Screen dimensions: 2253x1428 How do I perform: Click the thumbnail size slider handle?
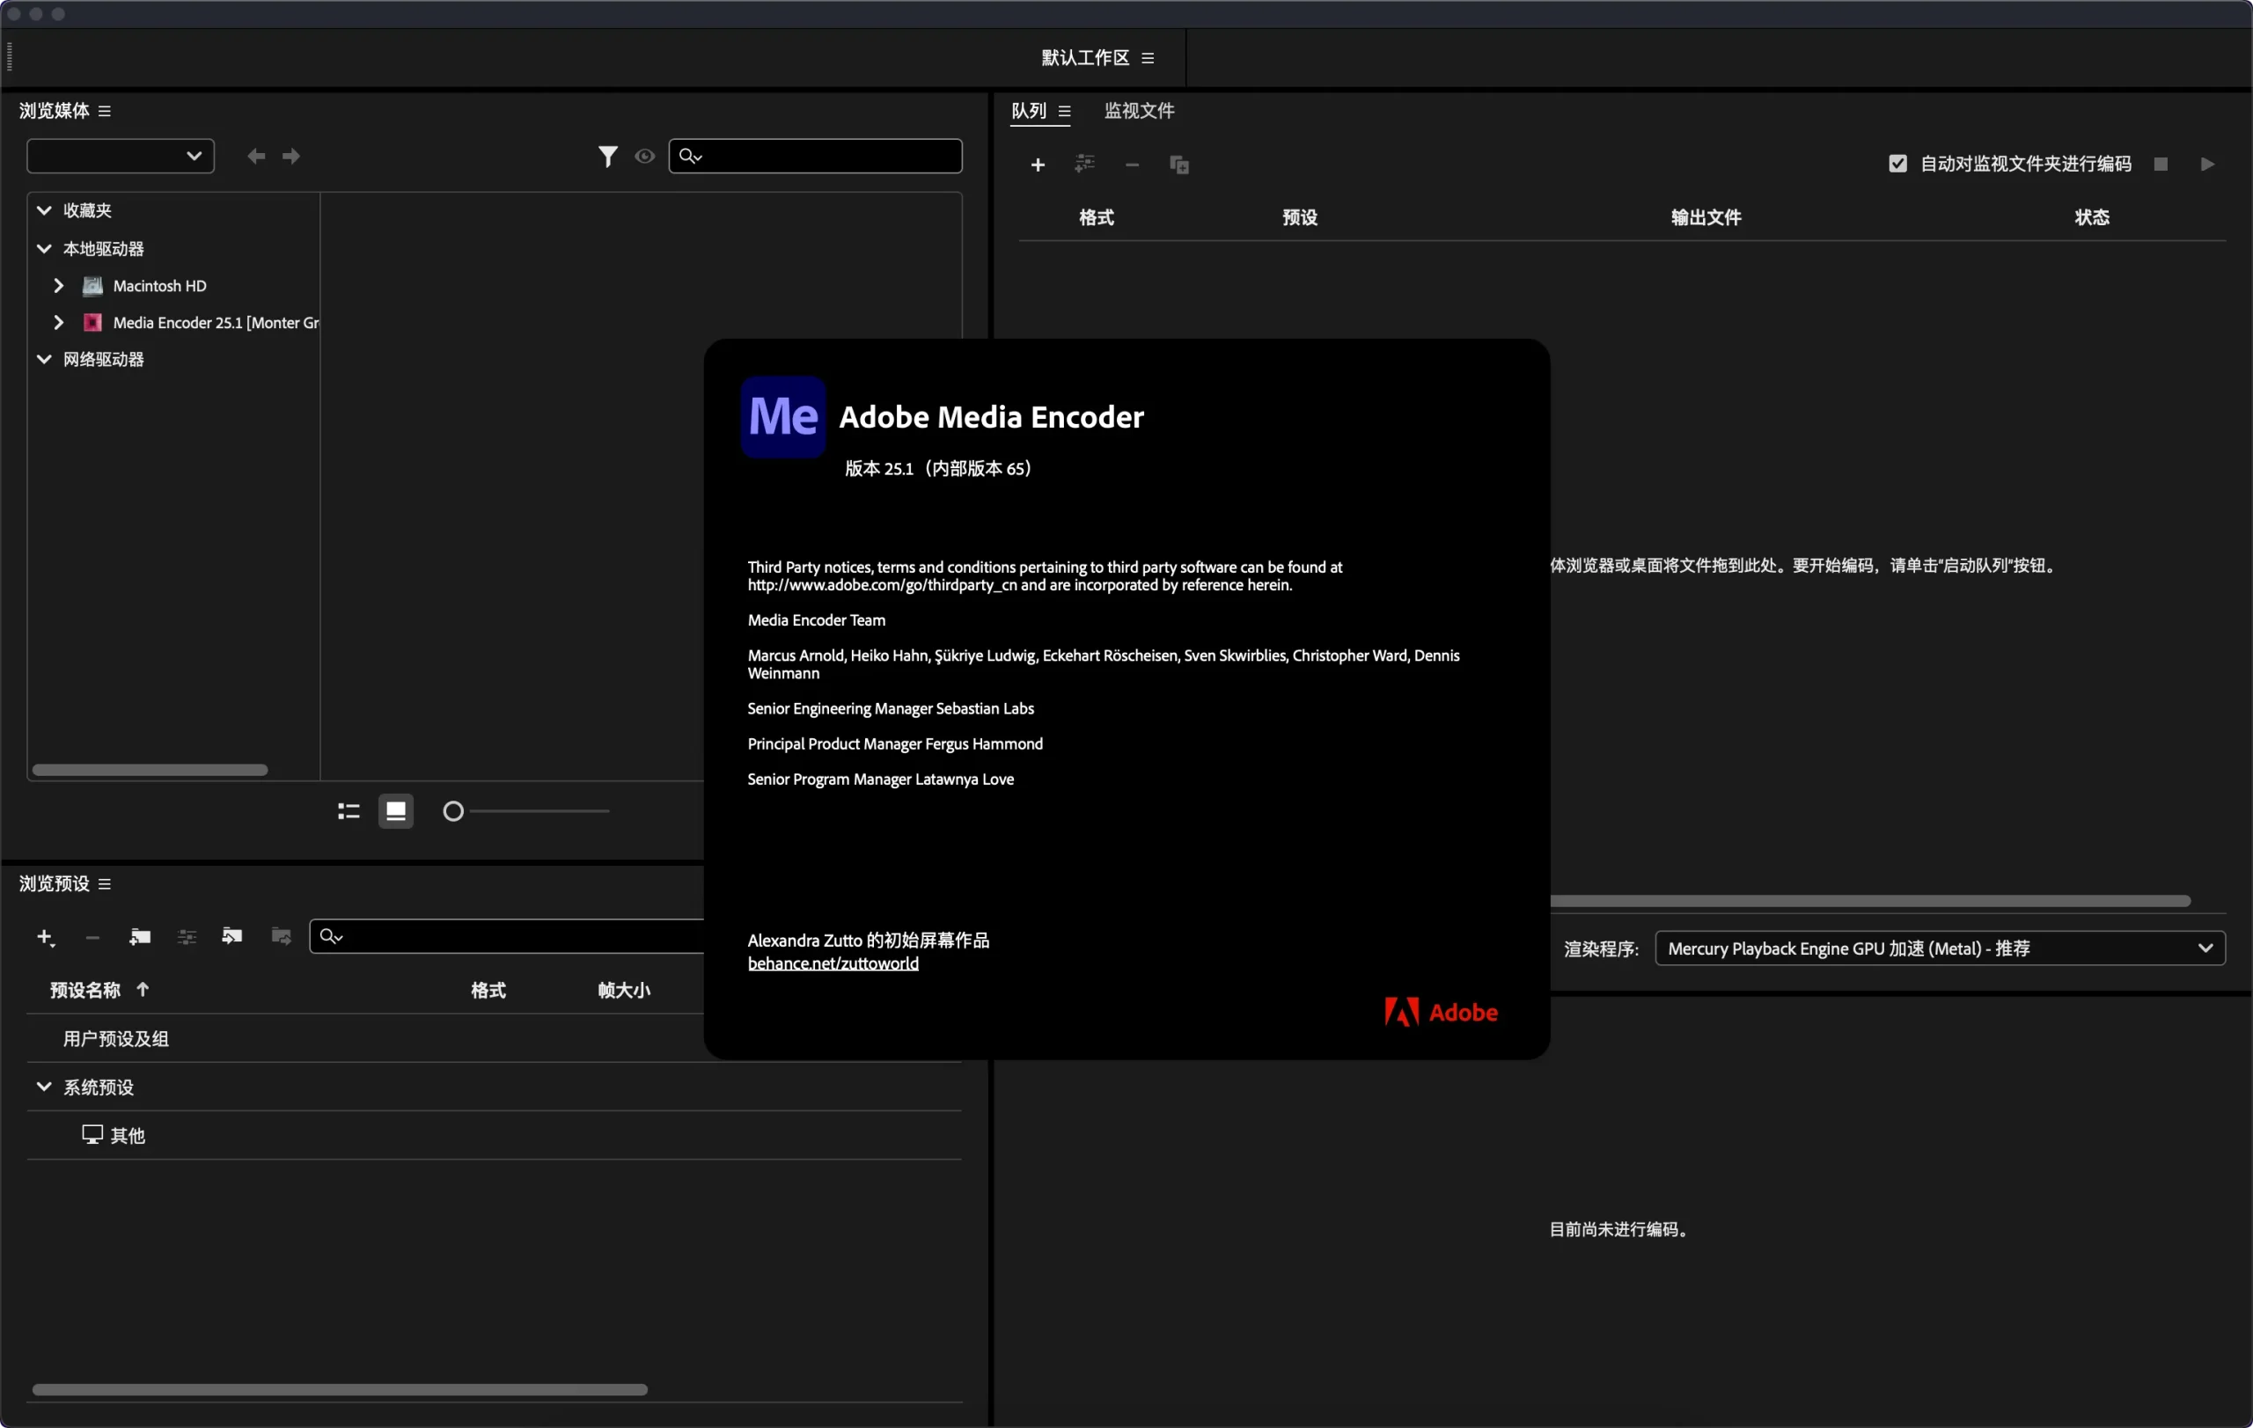click(453, 811)
